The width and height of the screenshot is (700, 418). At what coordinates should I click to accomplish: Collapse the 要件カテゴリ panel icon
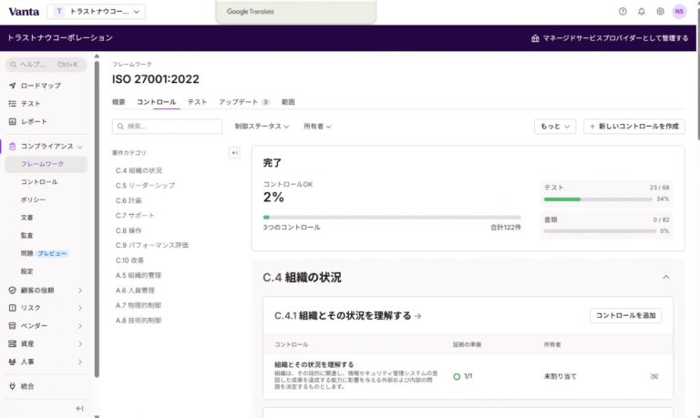(234, 153)
